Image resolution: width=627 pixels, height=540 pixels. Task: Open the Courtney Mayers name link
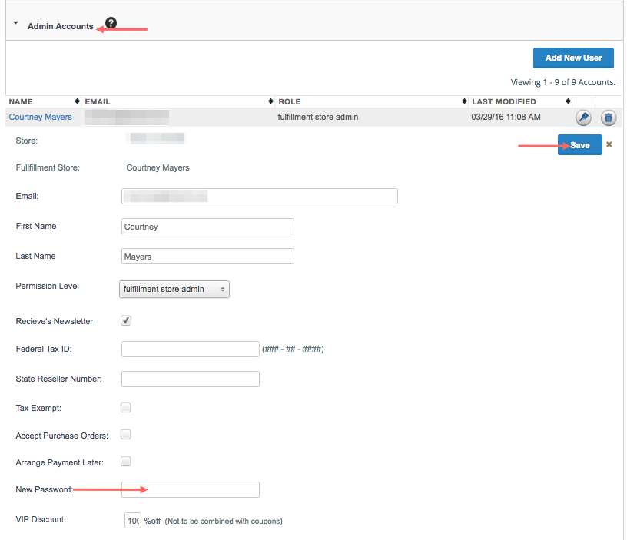pyautogui.click(x=41, y=118)
